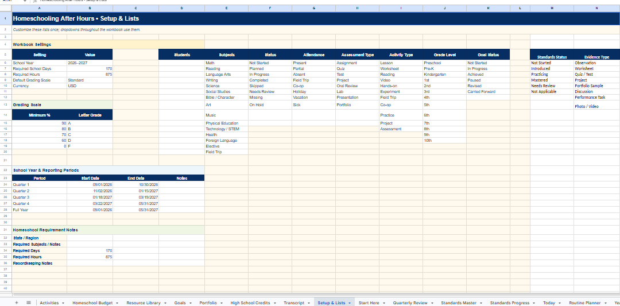Select the 'Quarter 3' period cell
The width and height of the screenshot is (620, 306).
(40, 197)
